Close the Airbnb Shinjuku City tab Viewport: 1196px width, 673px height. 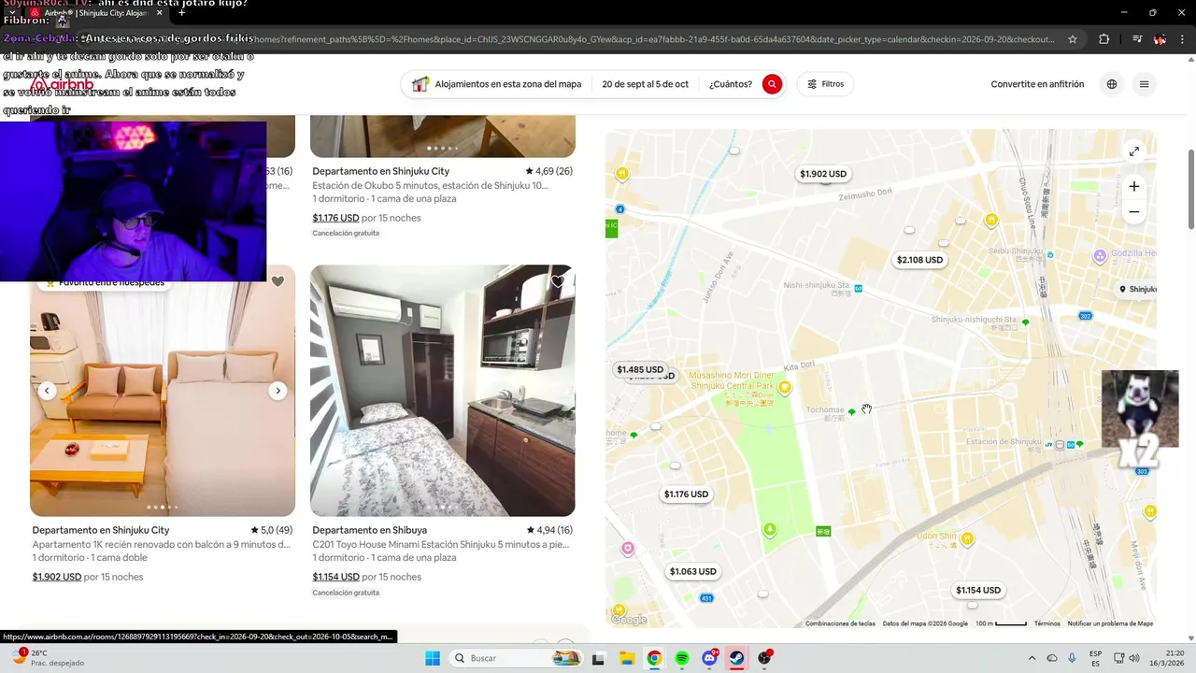pyautogui.click(x=160, y=13)
